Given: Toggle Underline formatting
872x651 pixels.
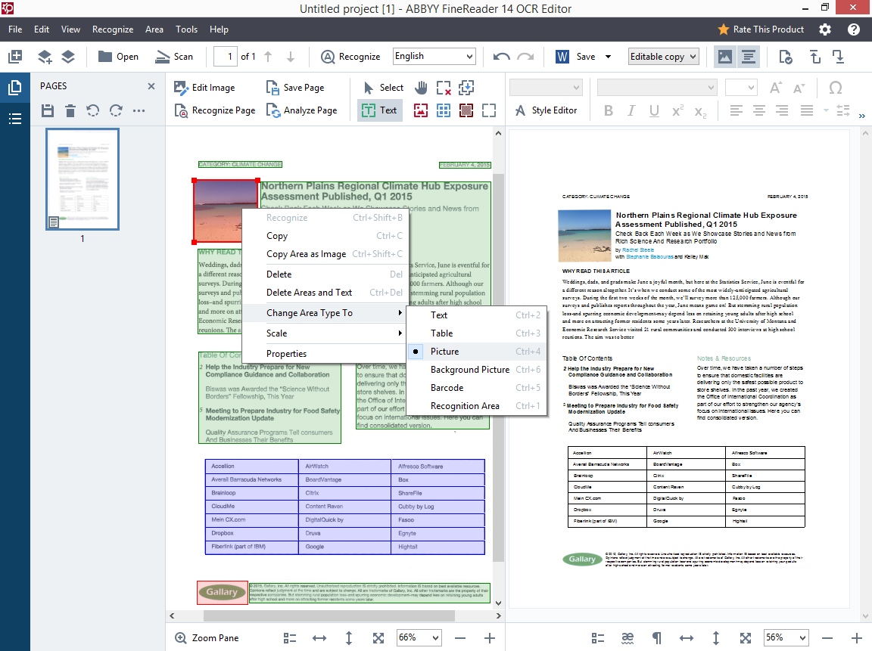Looking at the screenshot, I should click(654, 110).
